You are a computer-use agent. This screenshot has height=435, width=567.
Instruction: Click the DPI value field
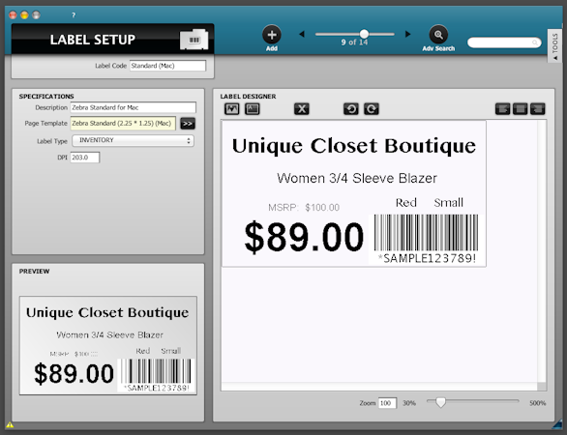point(84,158)
